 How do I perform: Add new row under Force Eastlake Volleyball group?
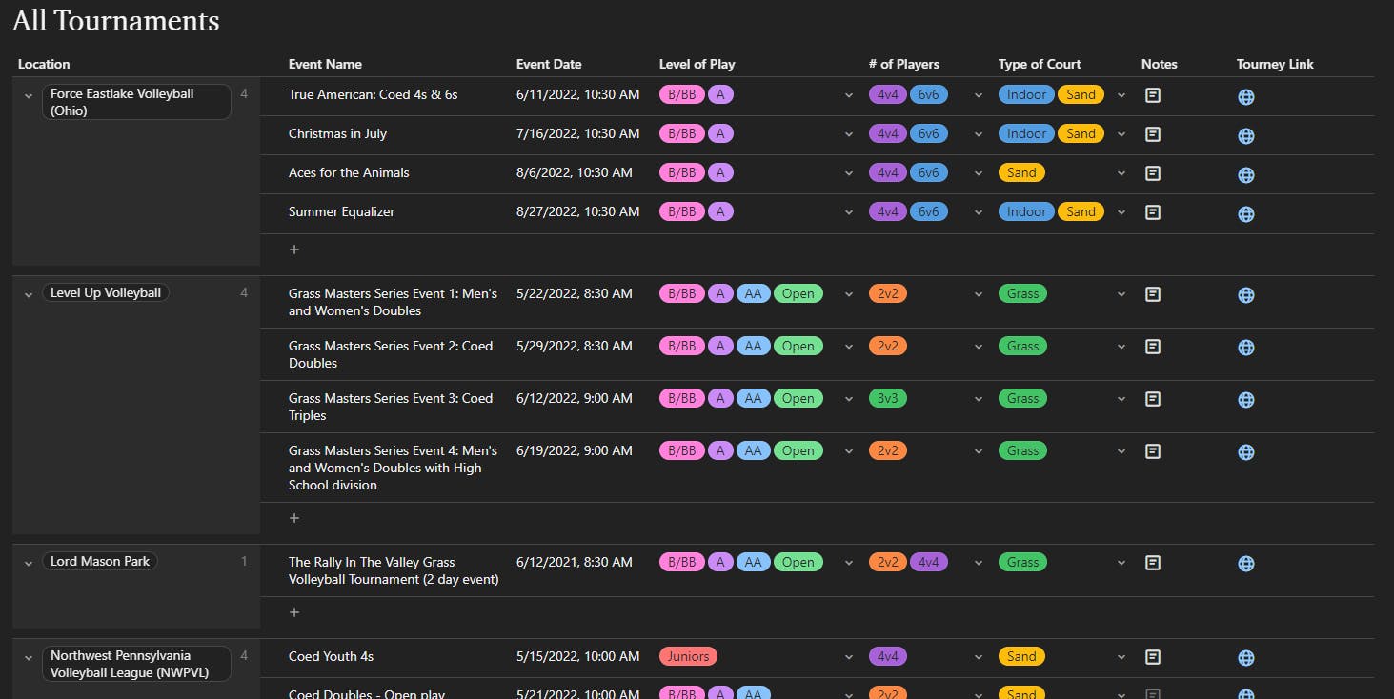coord(294,250)
